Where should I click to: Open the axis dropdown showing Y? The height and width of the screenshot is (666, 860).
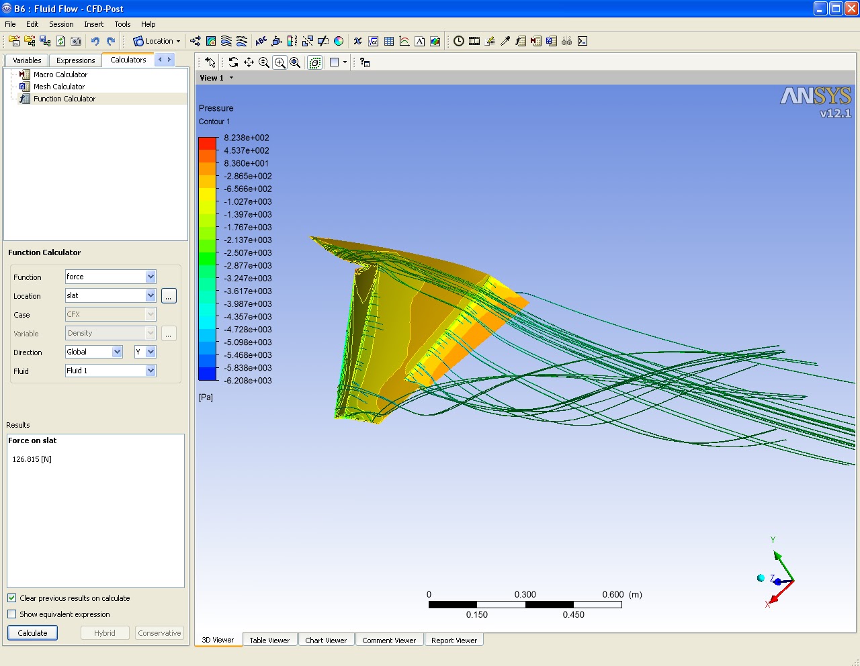pyautogui.click(x=145, y=352)
